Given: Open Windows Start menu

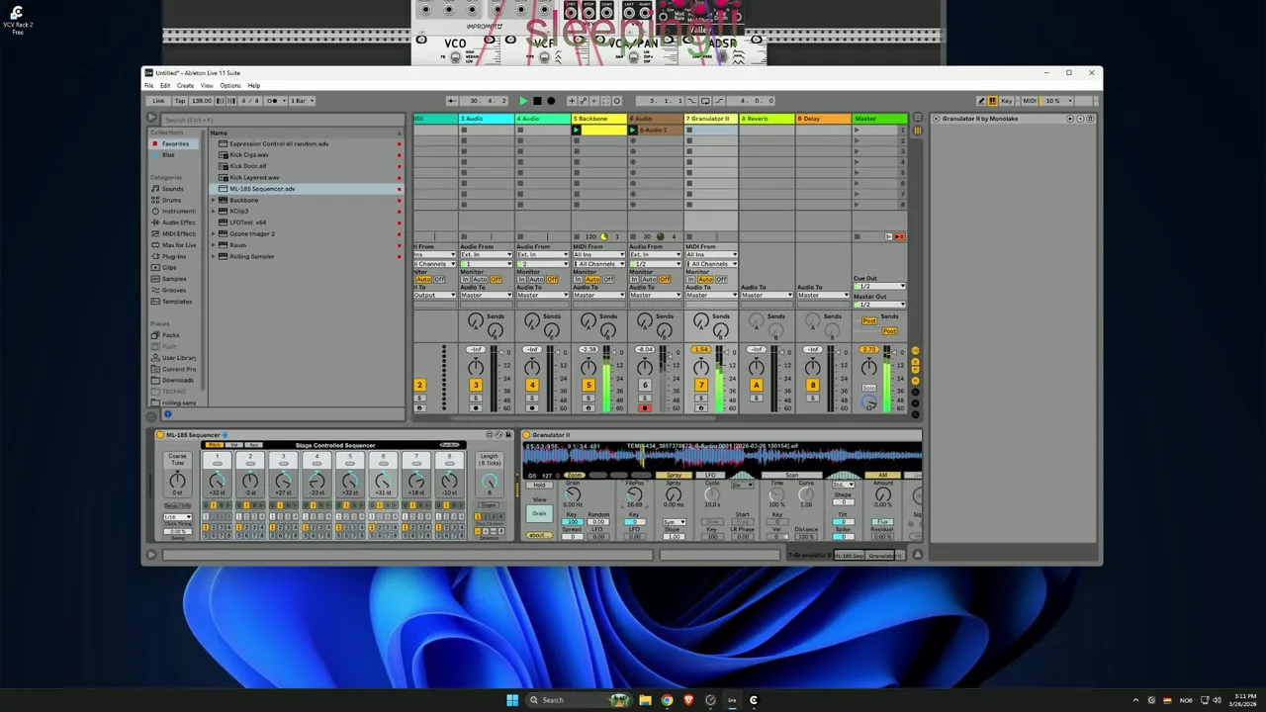Looking at the screenshot, I should pos(512,700).
